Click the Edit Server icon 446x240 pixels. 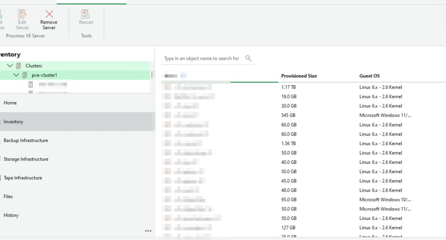(x=22, y=14)
